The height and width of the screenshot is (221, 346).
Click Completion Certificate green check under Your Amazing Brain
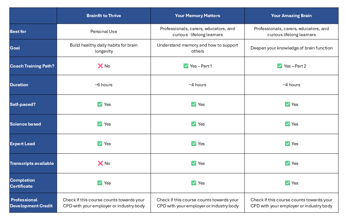(287, 183)
